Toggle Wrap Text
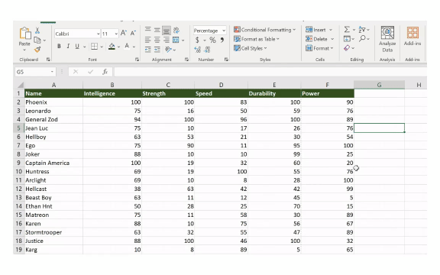440x275 pixels. [x=176, y=30]
